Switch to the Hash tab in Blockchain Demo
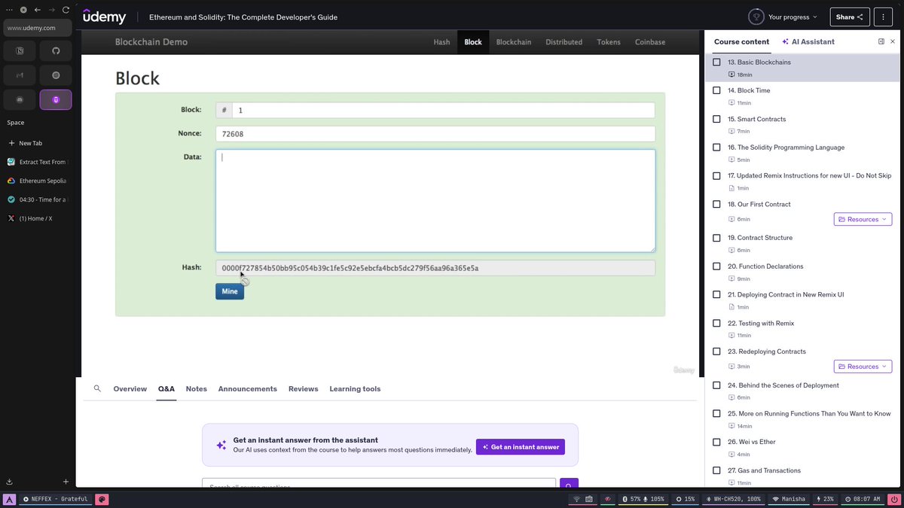 click(x=441, y=42)
